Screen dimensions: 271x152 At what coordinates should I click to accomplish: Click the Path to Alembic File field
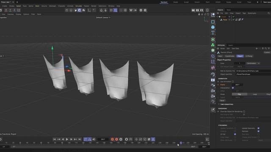click(253, 71)
